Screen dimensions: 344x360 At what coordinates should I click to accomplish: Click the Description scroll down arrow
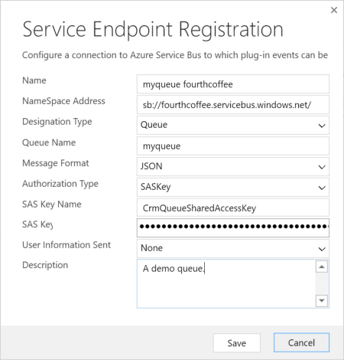point(322,300)
